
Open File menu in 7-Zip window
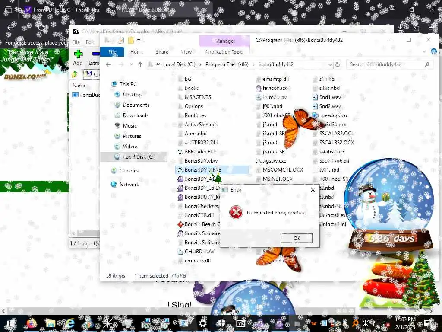pyautogui.click(x=76, y=42)
